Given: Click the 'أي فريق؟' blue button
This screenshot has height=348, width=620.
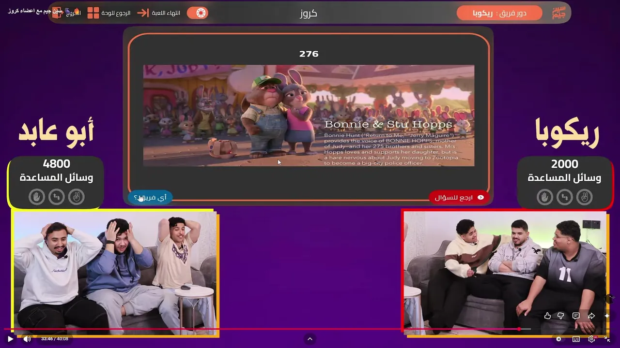Looking at the screenshot, I should pos(150,197).
